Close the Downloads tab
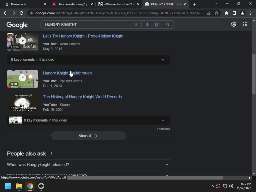 45,4
